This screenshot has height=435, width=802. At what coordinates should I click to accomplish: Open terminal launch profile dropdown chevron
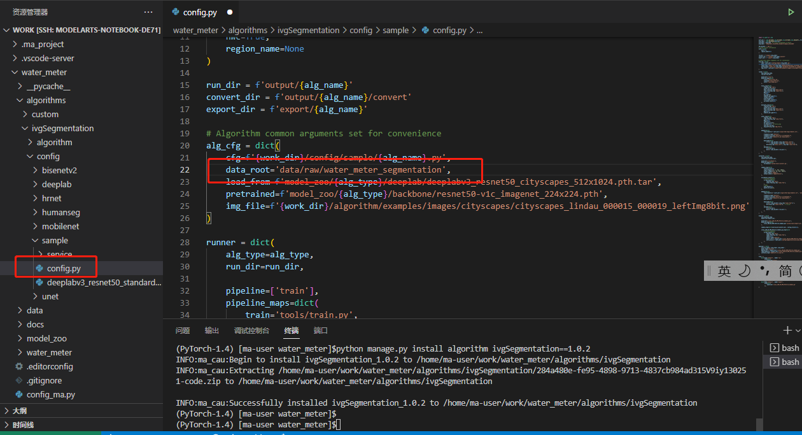797,330
